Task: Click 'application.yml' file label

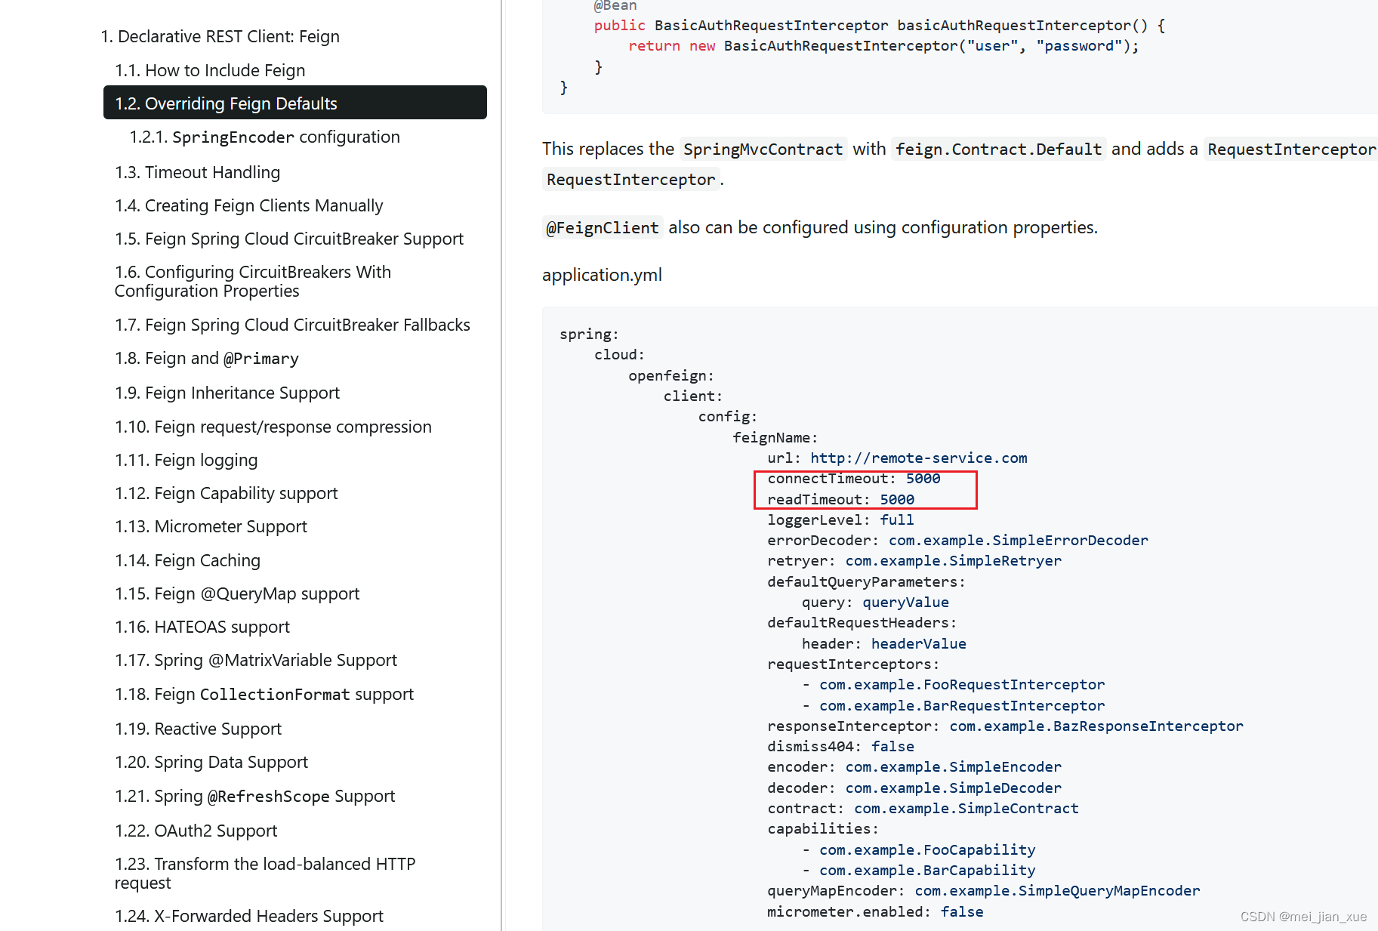Action: [x=602, y=275]
